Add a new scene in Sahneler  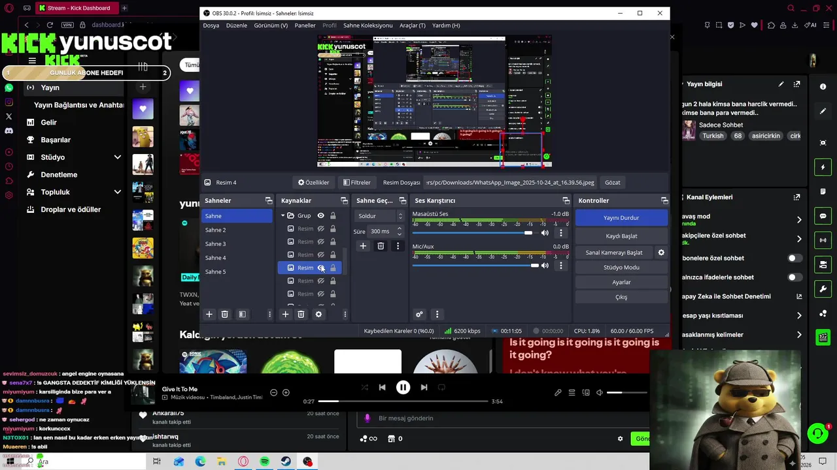point(209,314)
